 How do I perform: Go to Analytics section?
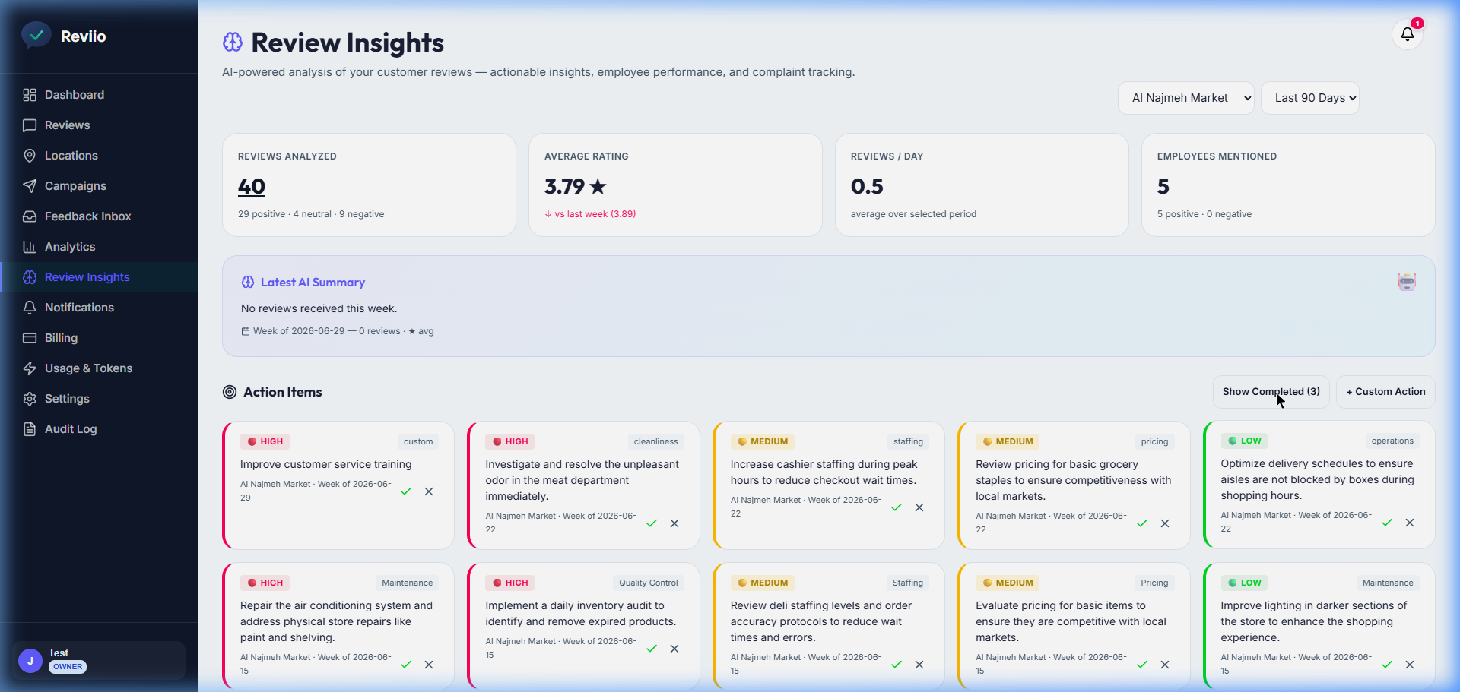[99, 247]
